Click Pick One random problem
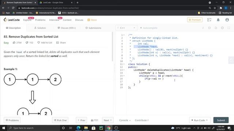Image resolution: width=234 pixels, height=131 pixels. pos(60,120)
